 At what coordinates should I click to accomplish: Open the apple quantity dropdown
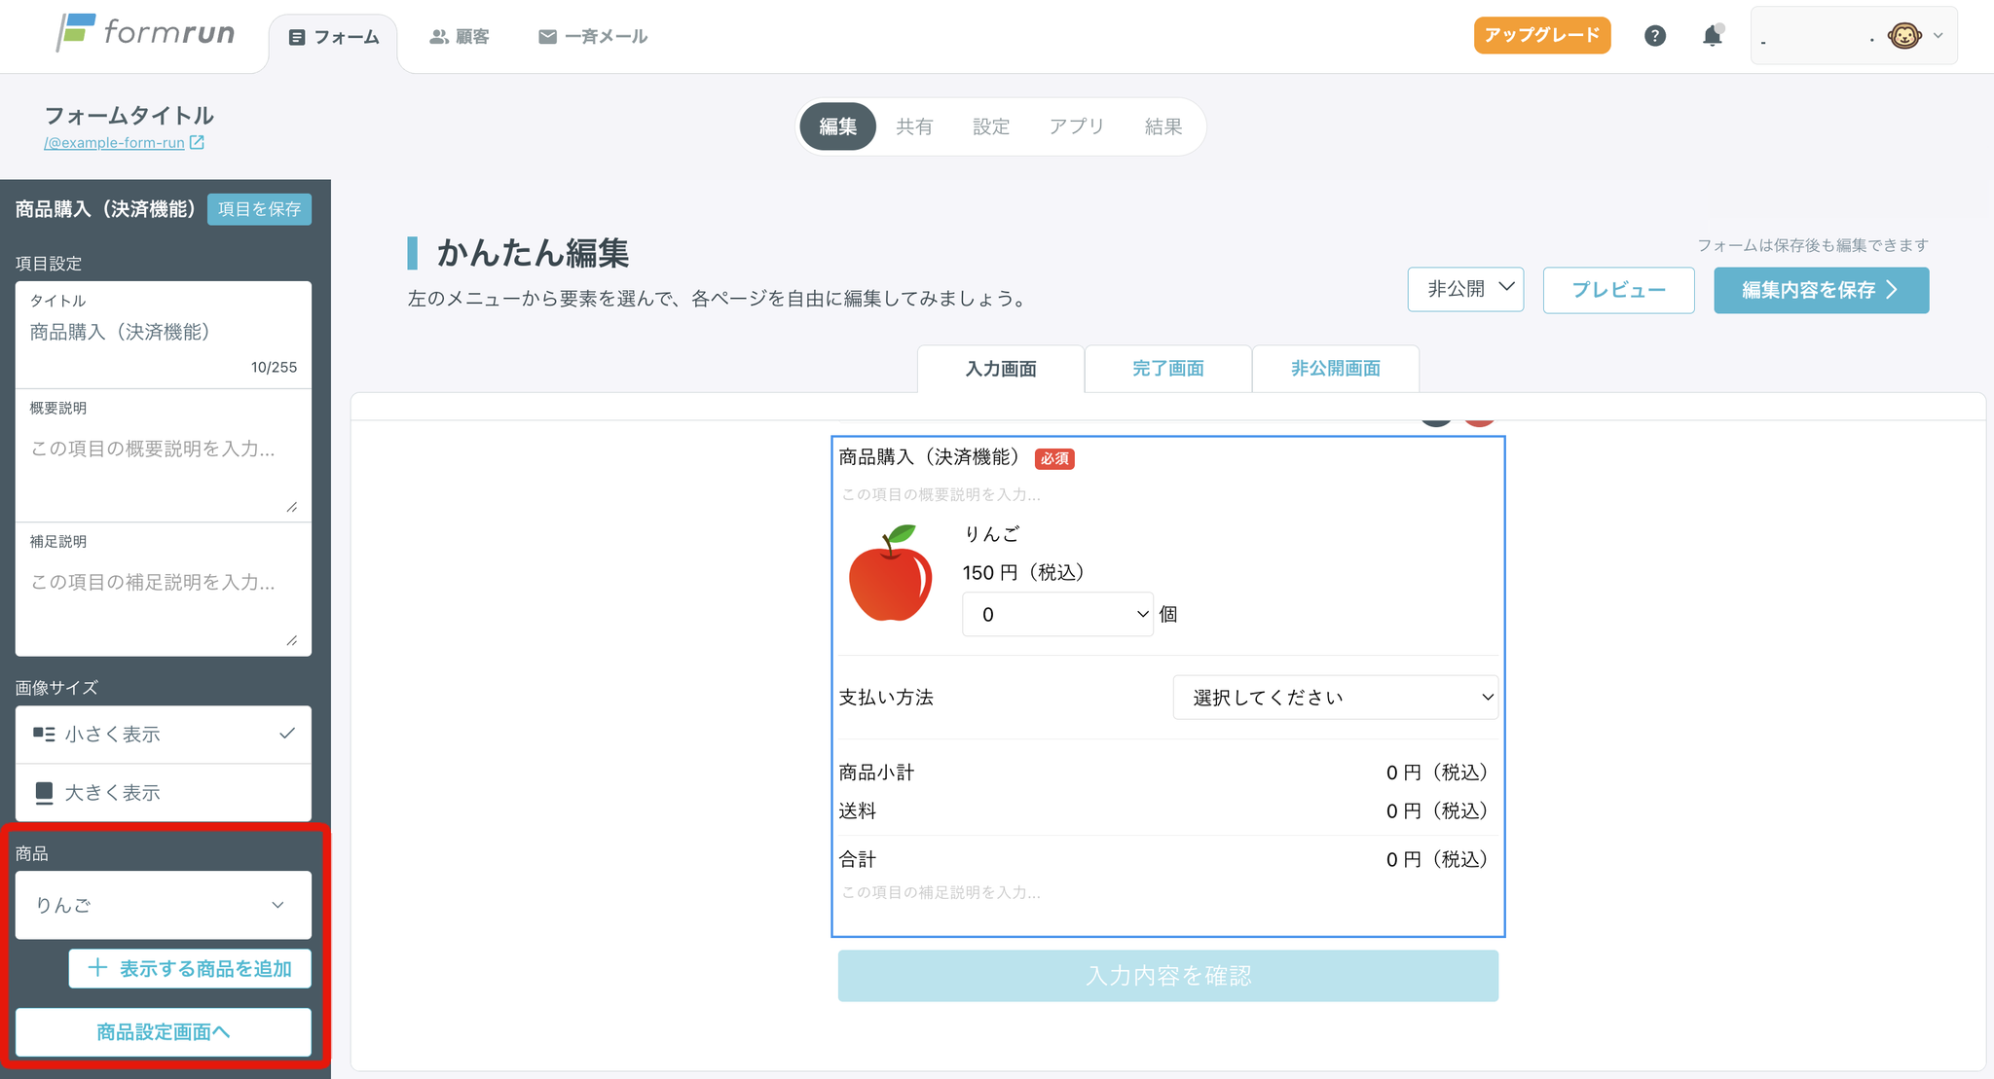[x=1057, y=615]
